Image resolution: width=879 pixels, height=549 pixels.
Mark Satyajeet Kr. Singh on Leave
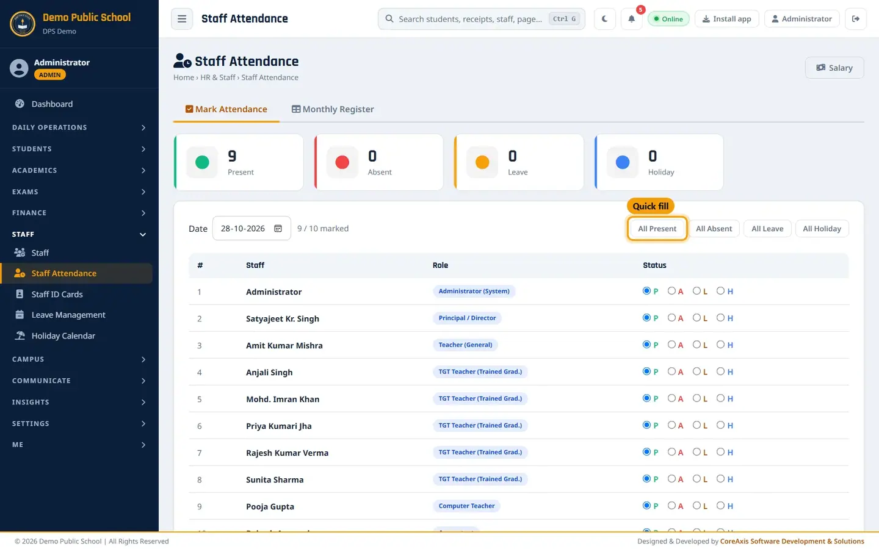[x=696, y=318]
